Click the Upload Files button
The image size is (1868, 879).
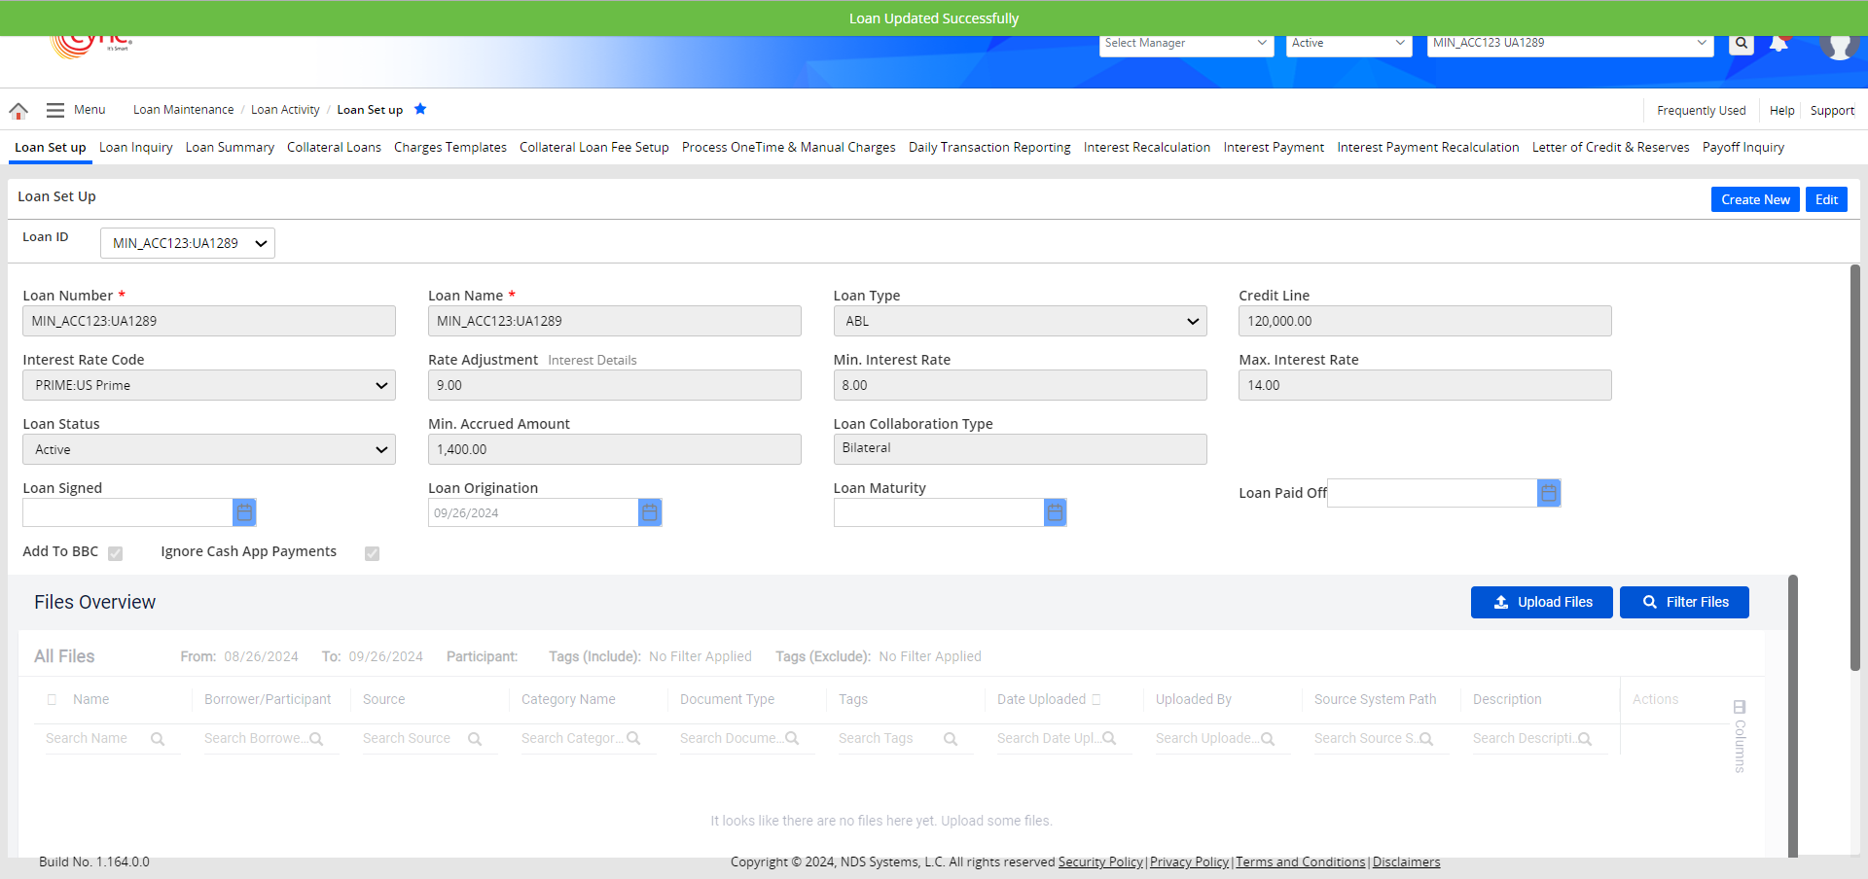point(1541,602)
